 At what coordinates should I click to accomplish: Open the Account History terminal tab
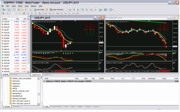tap(56, 107)
